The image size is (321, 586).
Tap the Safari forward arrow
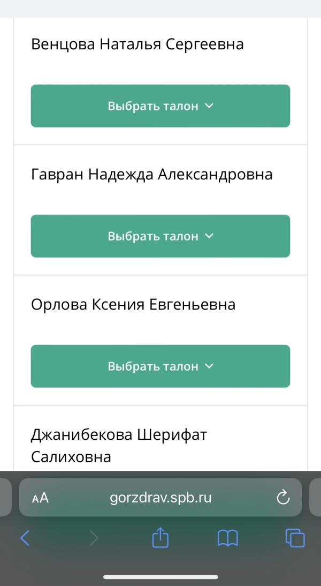coord(95,538)
